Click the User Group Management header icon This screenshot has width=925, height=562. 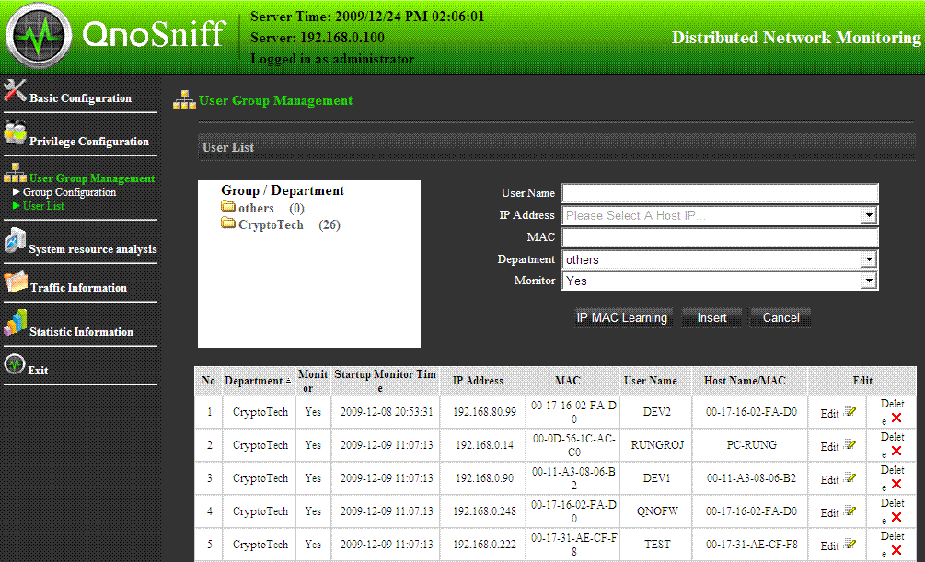(184, 100)
